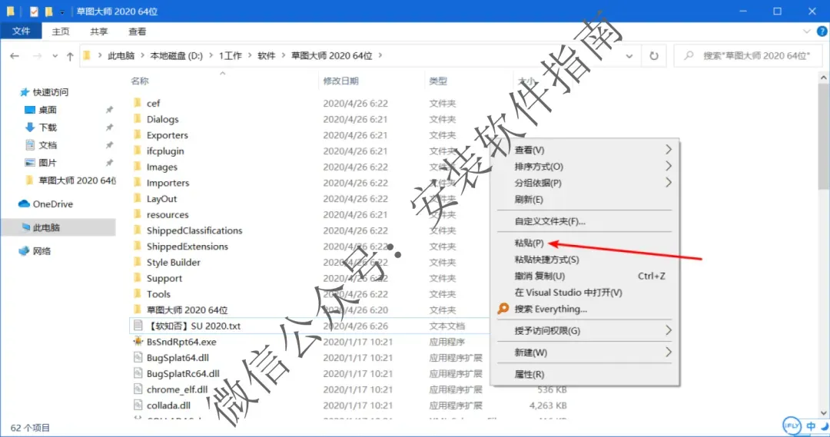Sort by the 修改日期 column header
This screenshot has height=437, width=830.
click(x=341, y=81)
